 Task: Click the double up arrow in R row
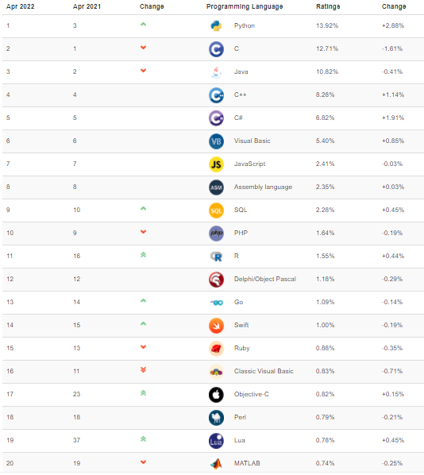[x=143, y=255]
